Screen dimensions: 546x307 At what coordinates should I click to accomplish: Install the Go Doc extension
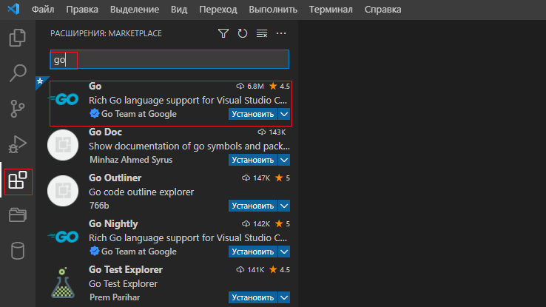coord(253,160)
